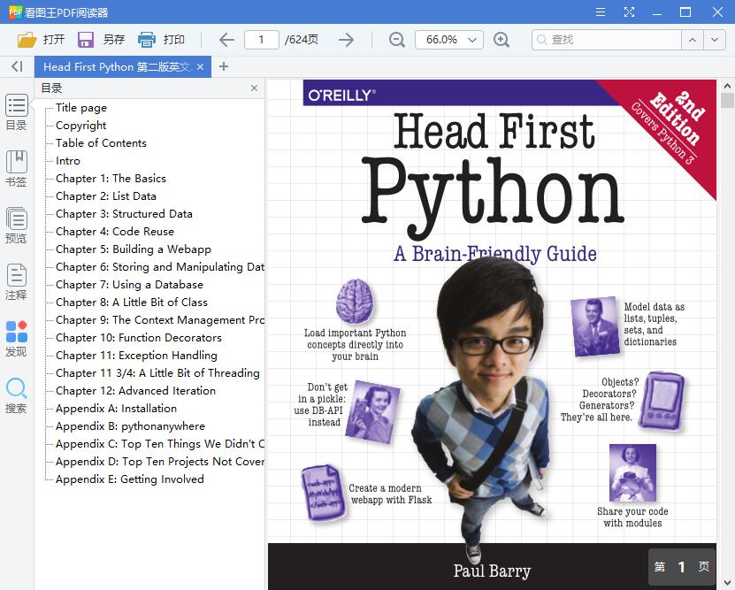Click the 第 1 页 page indicator overlay

point(682,567)
